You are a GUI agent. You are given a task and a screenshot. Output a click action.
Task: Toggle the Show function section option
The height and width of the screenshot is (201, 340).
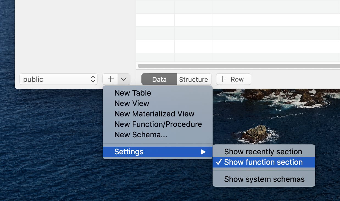click(263, 162)
